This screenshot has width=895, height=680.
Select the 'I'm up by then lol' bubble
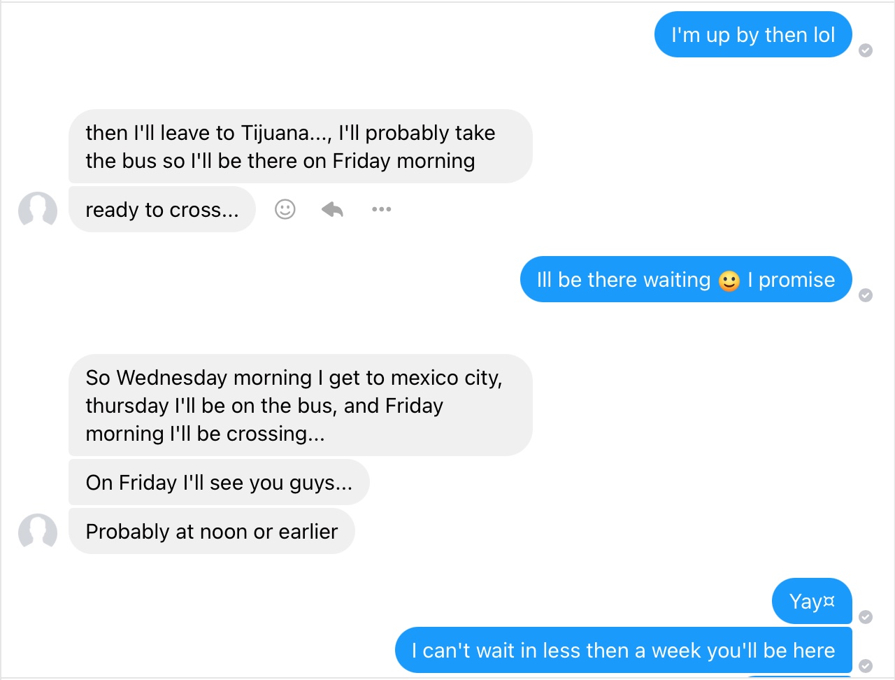point(753,34)
